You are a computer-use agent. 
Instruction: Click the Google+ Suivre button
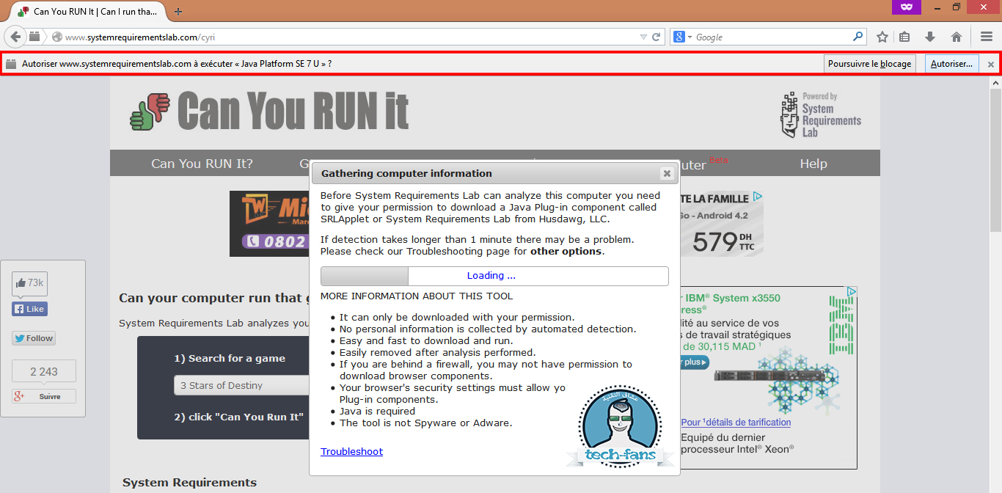point(43,396)
